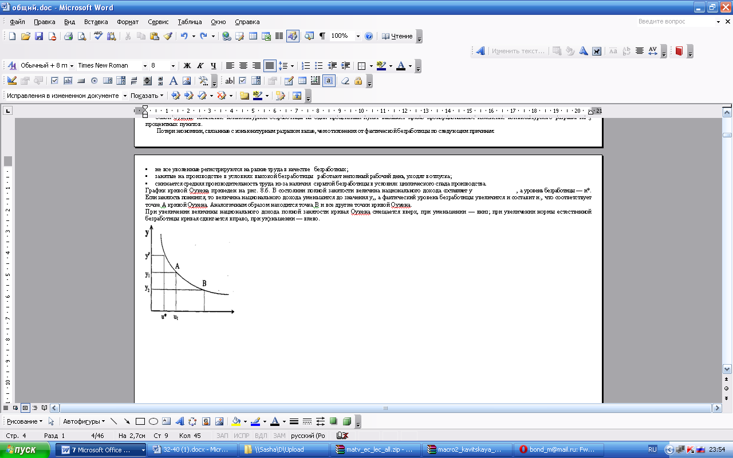The height and width of the screenshot is (458, 733).
Task: Open the font size dropdown
Action: [172, 66]
